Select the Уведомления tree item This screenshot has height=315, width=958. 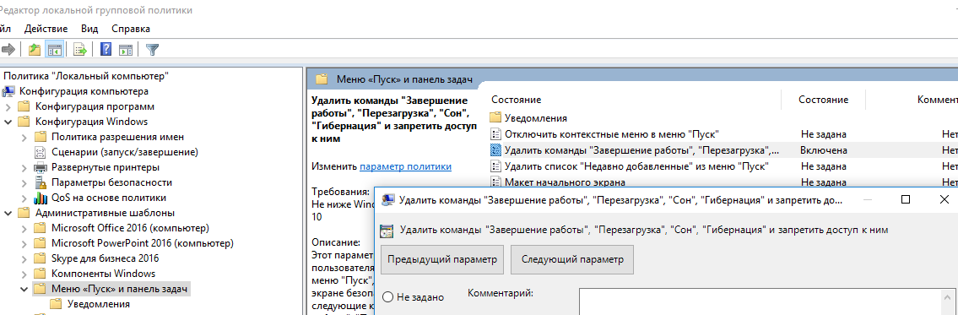(x=99, y=304)
